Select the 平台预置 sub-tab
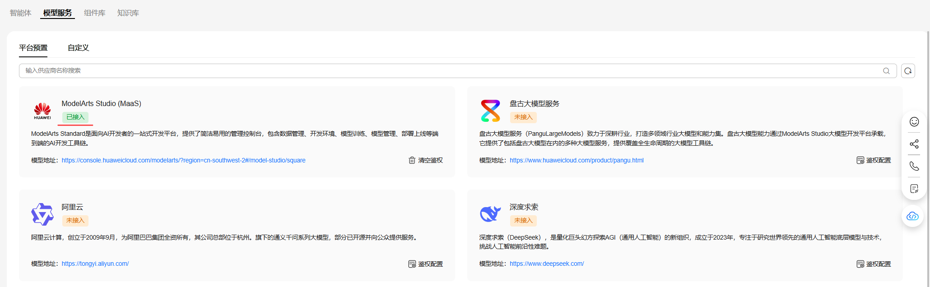930x287 pixels. pyautogui.click(x=33, y=48)
